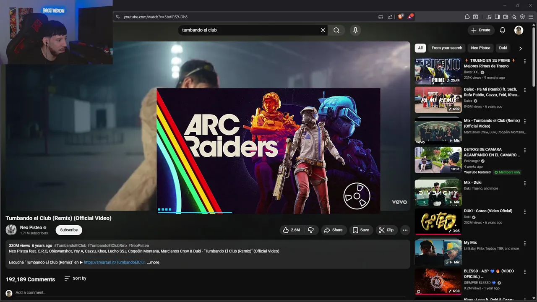The height and width of the screenshot is (302, 537).
Task: Click the install app icon in address bar
Action: point(381,17)
